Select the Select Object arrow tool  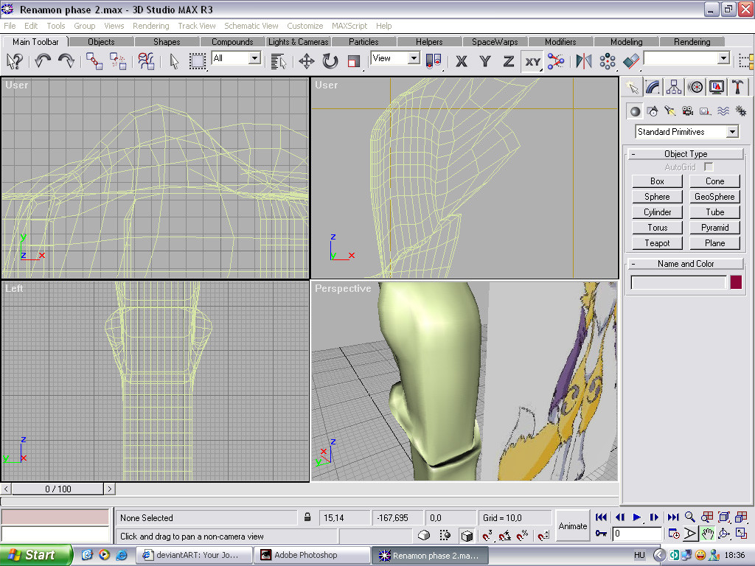pos(174,61)
